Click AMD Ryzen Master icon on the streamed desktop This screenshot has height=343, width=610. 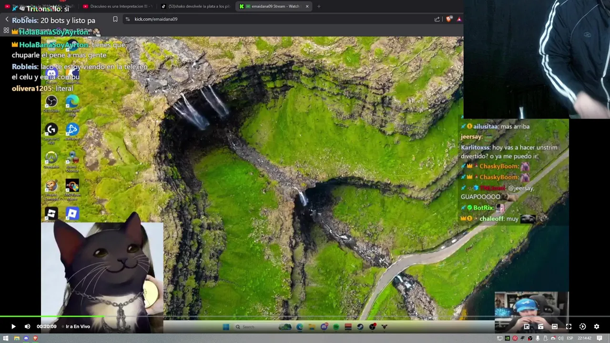coord(72,186)
